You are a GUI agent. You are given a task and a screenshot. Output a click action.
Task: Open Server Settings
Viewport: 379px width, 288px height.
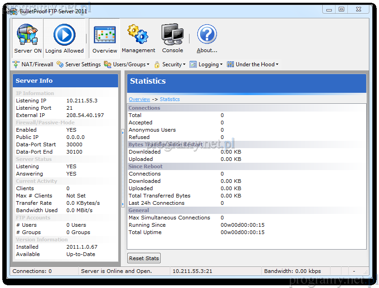pyautogui.click(x=79, y=64)
